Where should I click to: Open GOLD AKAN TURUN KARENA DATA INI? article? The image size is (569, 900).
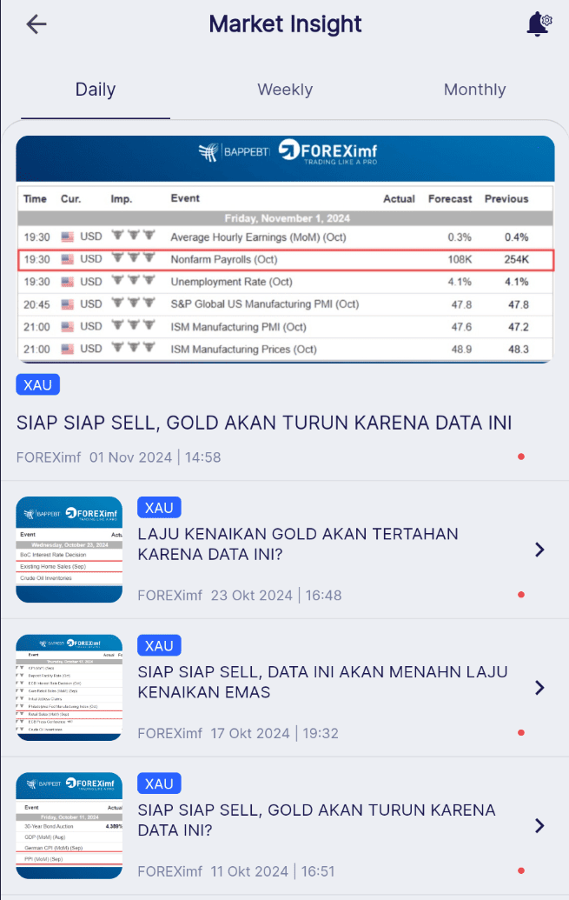pyautogui.click(x=316, y=820)
